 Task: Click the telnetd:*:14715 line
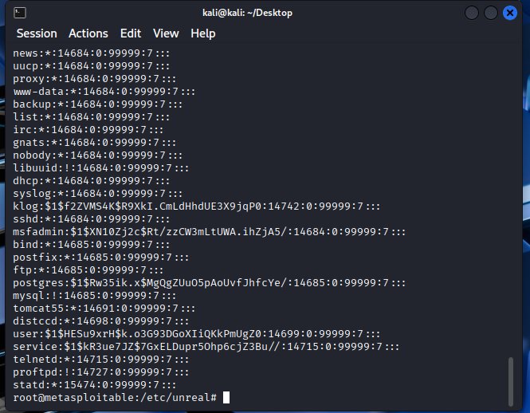tap(101, 360)
